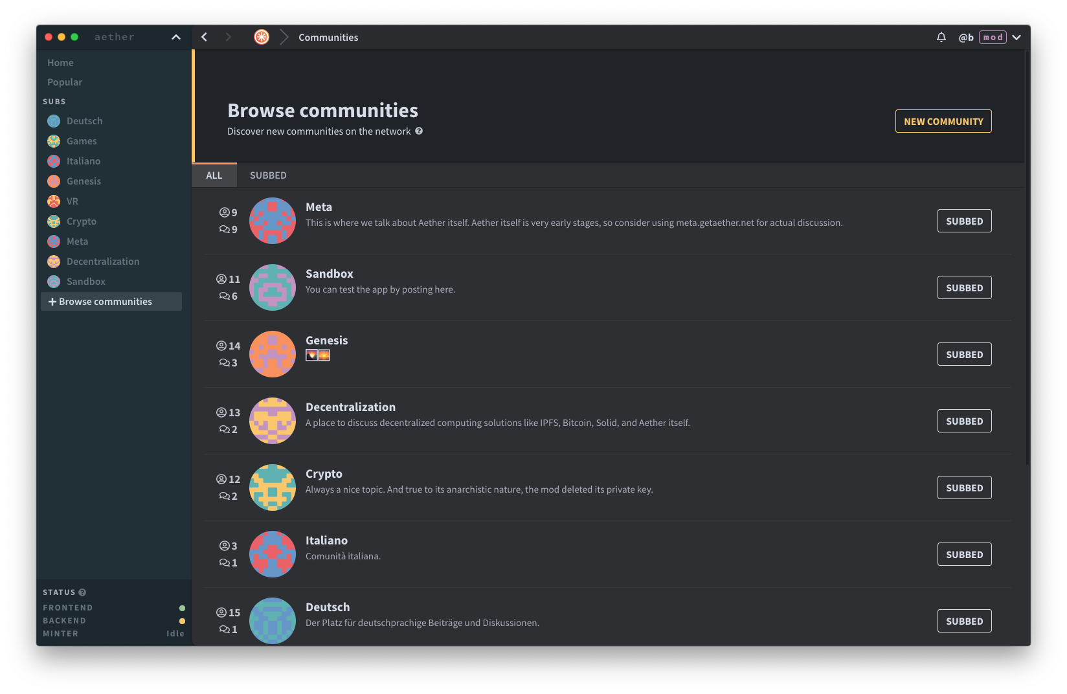Click the vertical scrollbar of the community list
1067x694 pixels.
[1028, 259]
